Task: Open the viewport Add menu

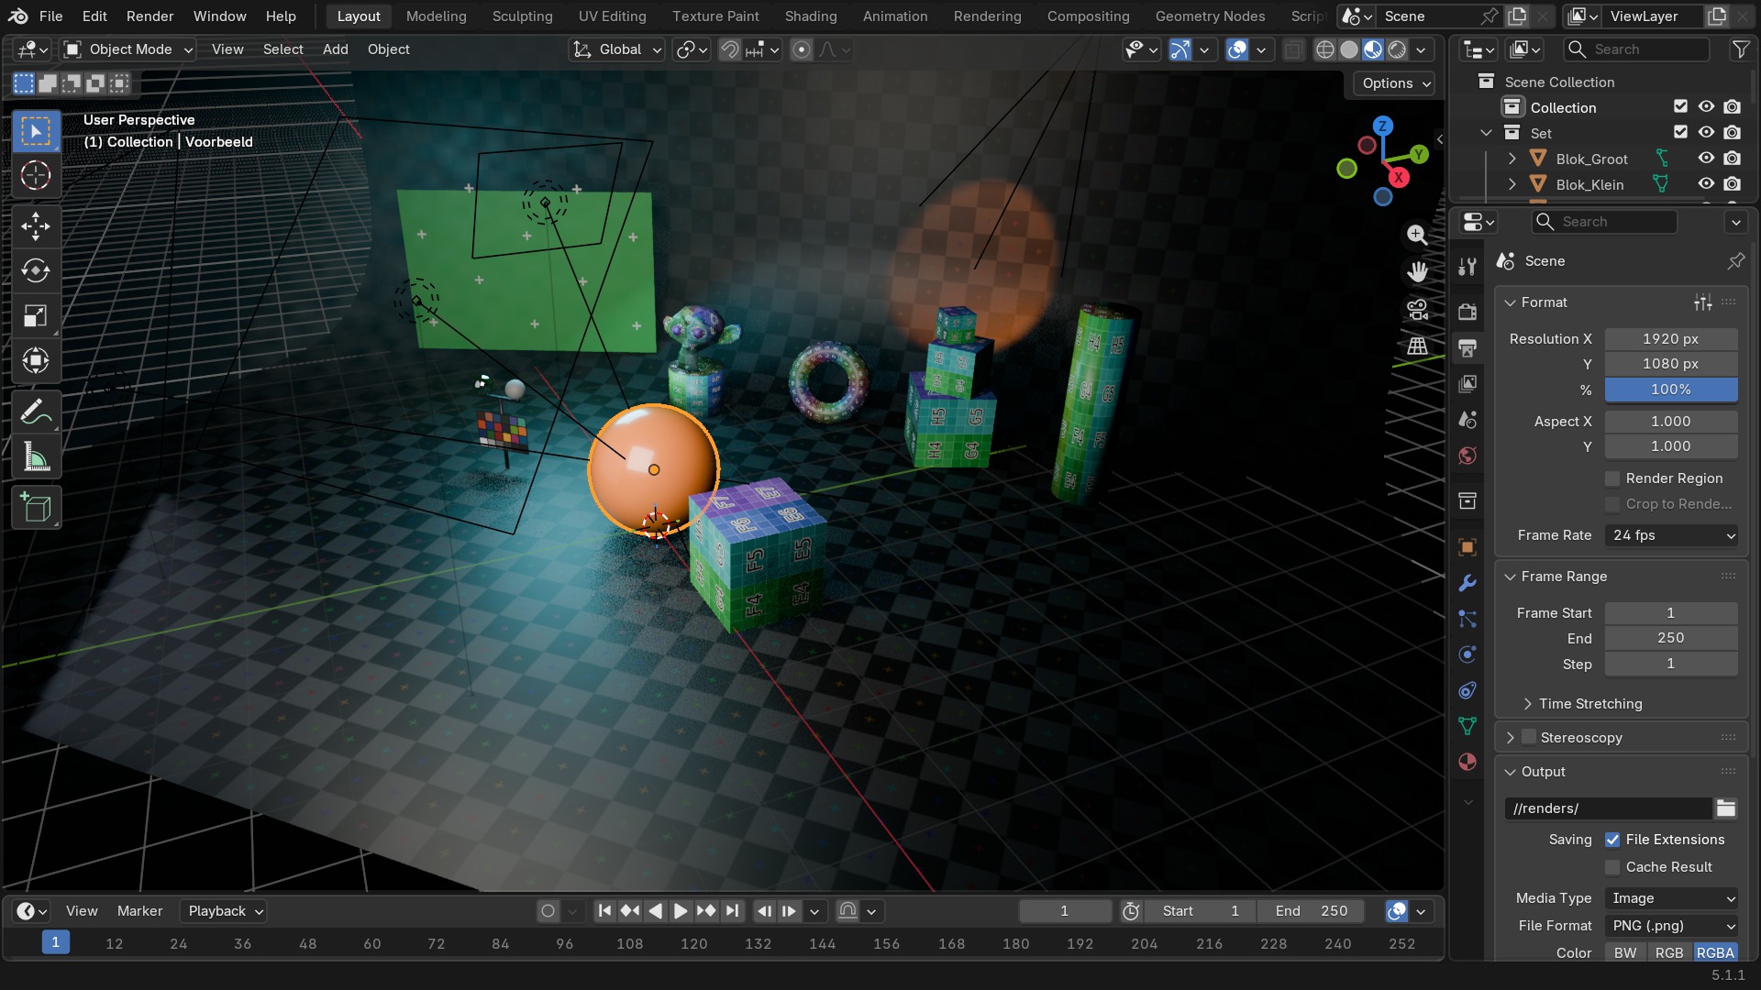Action: tap(335, 49)
